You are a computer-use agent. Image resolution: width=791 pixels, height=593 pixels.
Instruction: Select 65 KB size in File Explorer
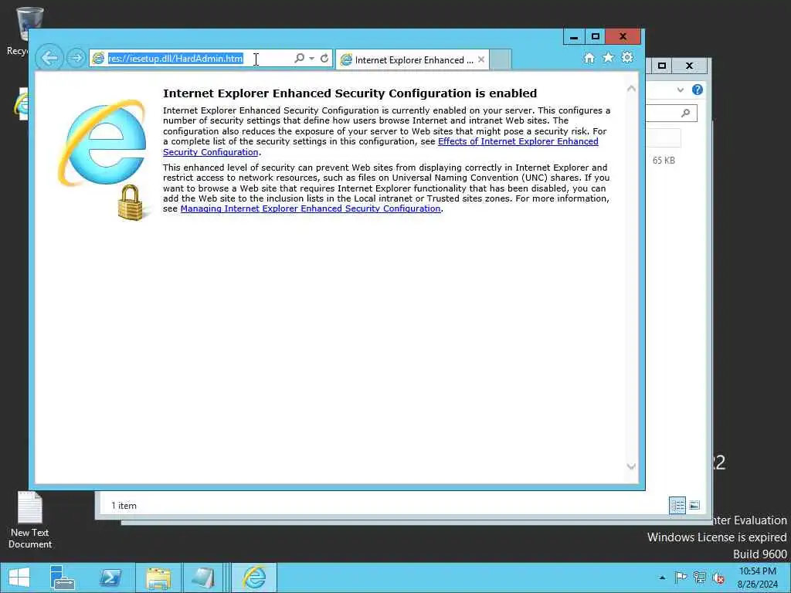coord(664,161)
